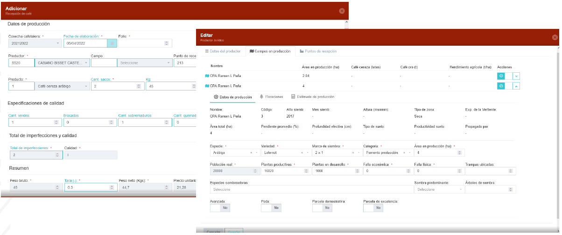
Task: Open the Sombra predominante dropdown
Action: pos(439,189)
